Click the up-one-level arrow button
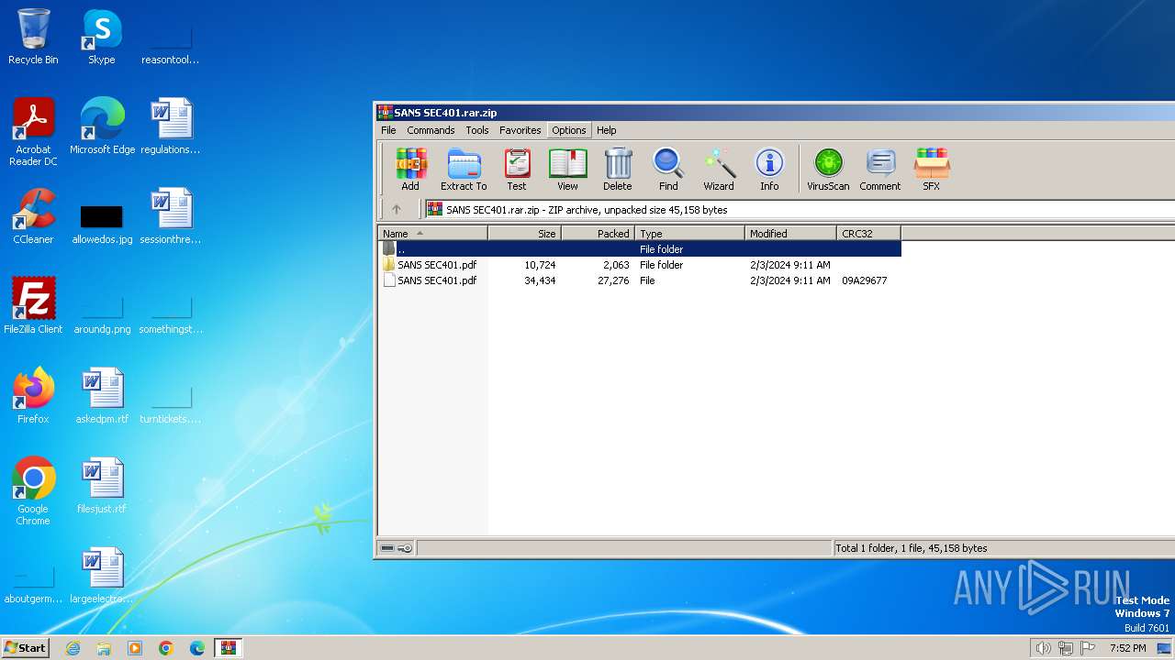Viewport: 1175px width, 660px height. click(x=397, y=209)
